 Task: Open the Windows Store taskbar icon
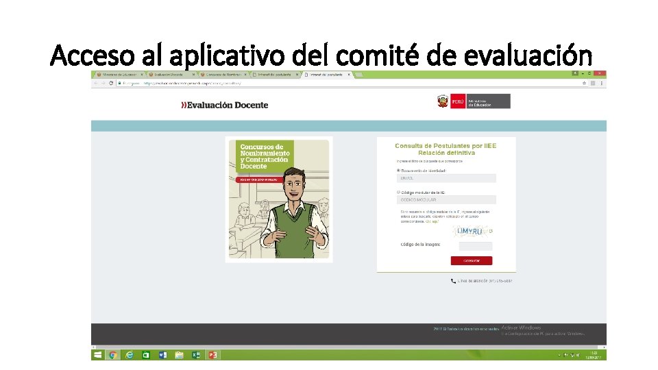tap(145, 355)
